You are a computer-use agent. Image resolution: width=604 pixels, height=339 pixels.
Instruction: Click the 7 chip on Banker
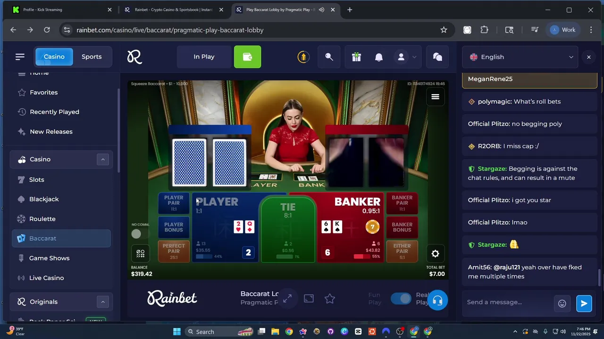[x=372, y=227]
